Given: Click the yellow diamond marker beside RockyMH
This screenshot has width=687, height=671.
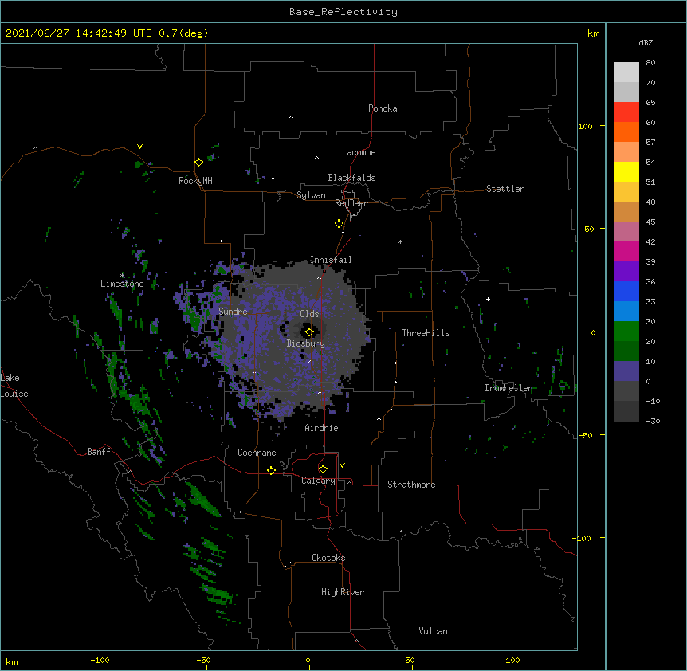Looking at the screenshot, I should click(199, 163).
